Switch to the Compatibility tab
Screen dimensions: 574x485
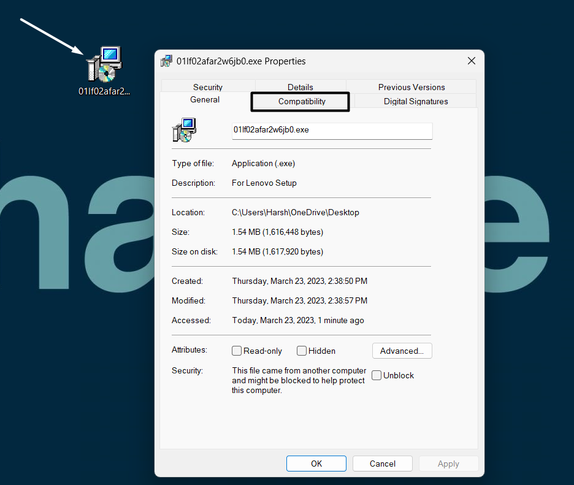301,101
